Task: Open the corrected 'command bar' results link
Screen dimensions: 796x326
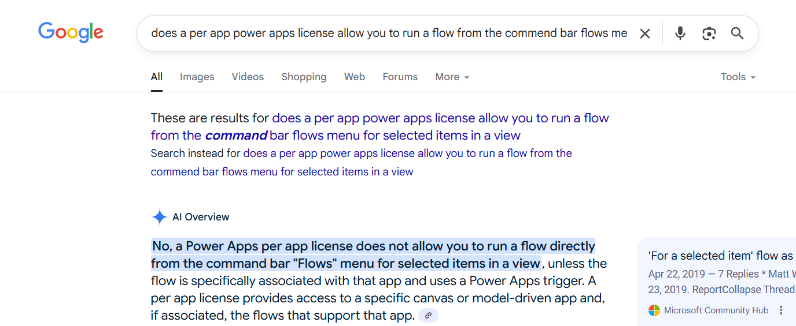Action: tap(380, 126)
